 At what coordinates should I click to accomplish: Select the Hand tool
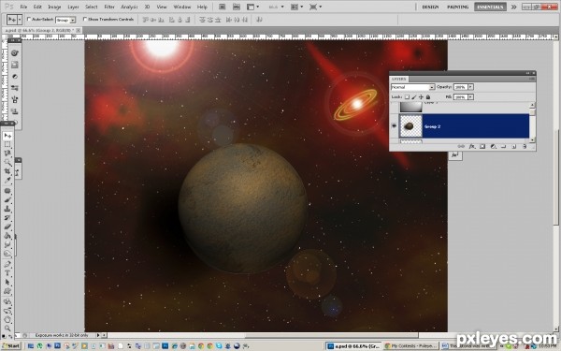(x=7, y=319)
